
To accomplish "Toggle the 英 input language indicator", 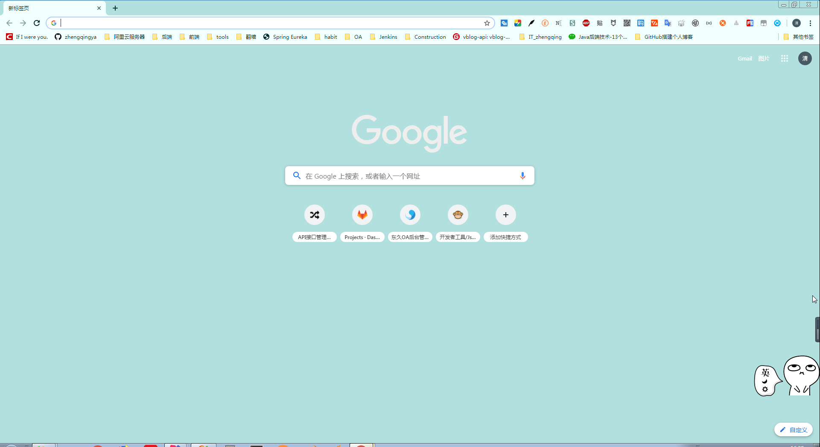I will pos(765,372).
